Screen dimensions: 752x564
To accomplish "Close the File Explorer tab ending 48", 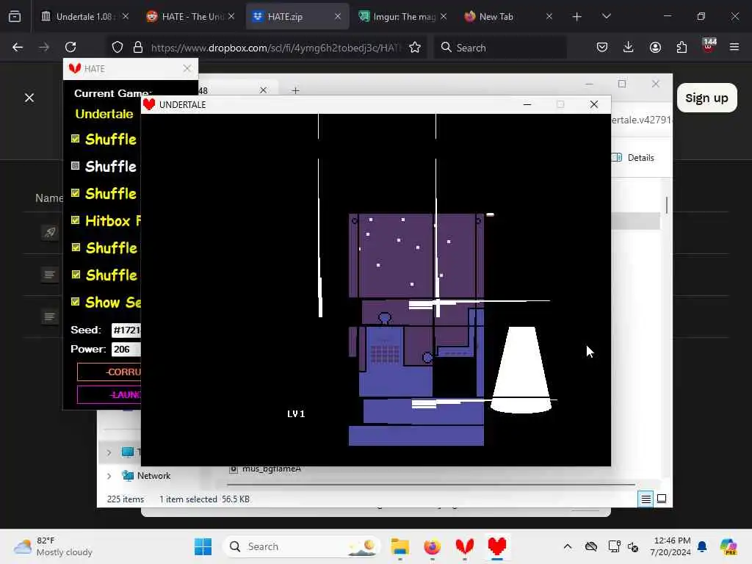I will tap(263, 90).
